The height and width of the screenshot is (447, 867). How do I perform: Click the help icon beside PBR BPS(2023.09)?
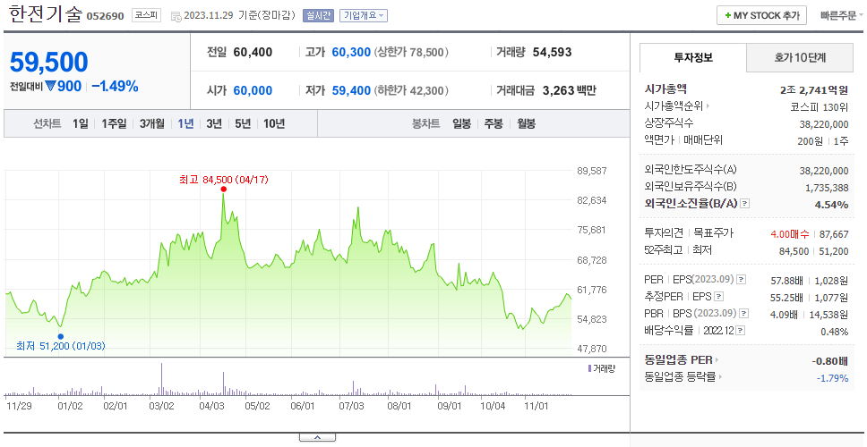click(743, 314)
